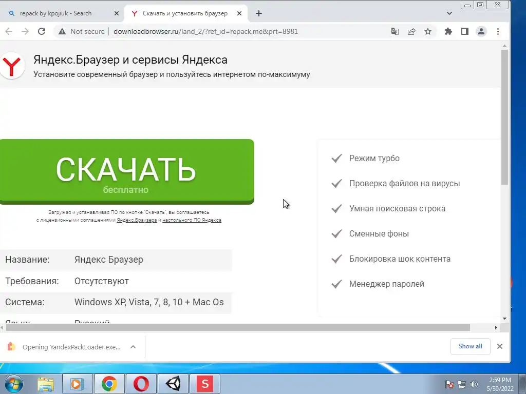The width and height of the screenshot is (526, 394).
Task: Open Unity from the taskbar
Action: coord(173,384)
